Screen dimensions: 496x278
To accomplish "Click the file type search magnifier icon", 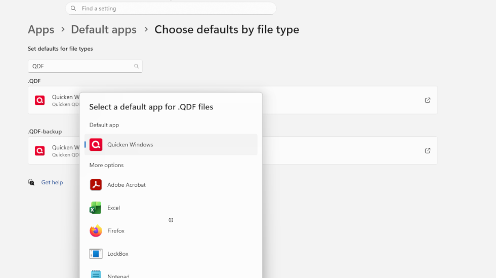I will 136,66.
